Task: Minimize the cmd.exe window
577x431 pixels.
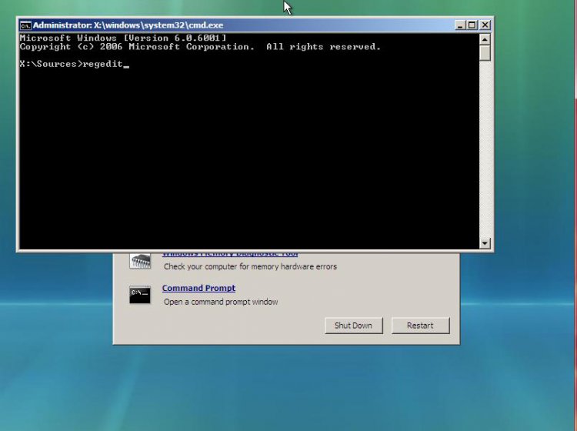Action: [x=460, y=25]
